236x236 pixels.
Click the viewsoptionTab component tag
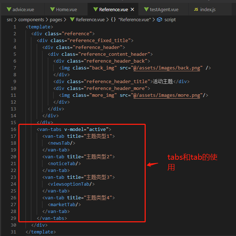71,184
